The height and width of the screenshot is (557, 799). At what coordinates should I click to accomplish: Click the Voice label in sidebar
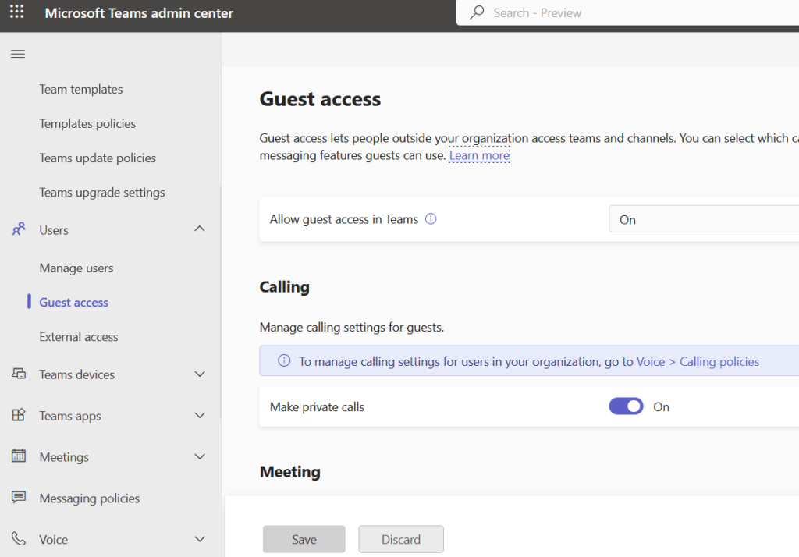pyautogui.click(x=54, y=540)
